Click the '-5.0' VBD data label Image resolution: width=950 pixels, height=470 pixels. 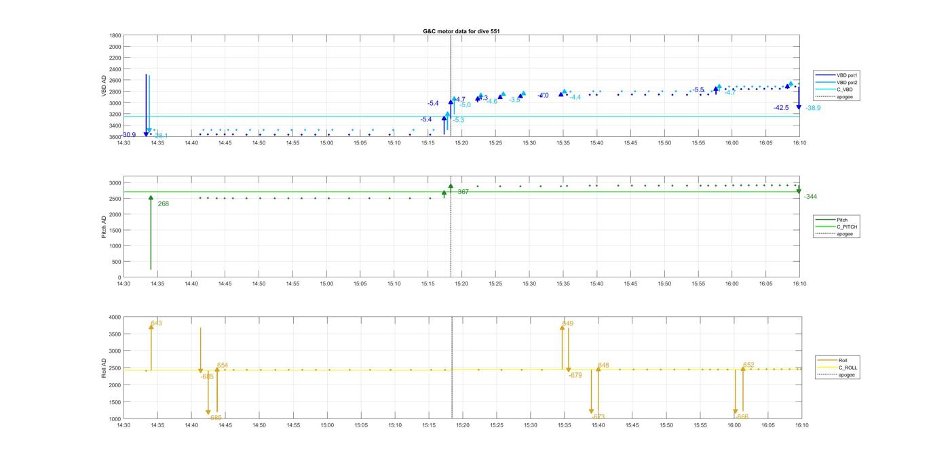(465, 105)
